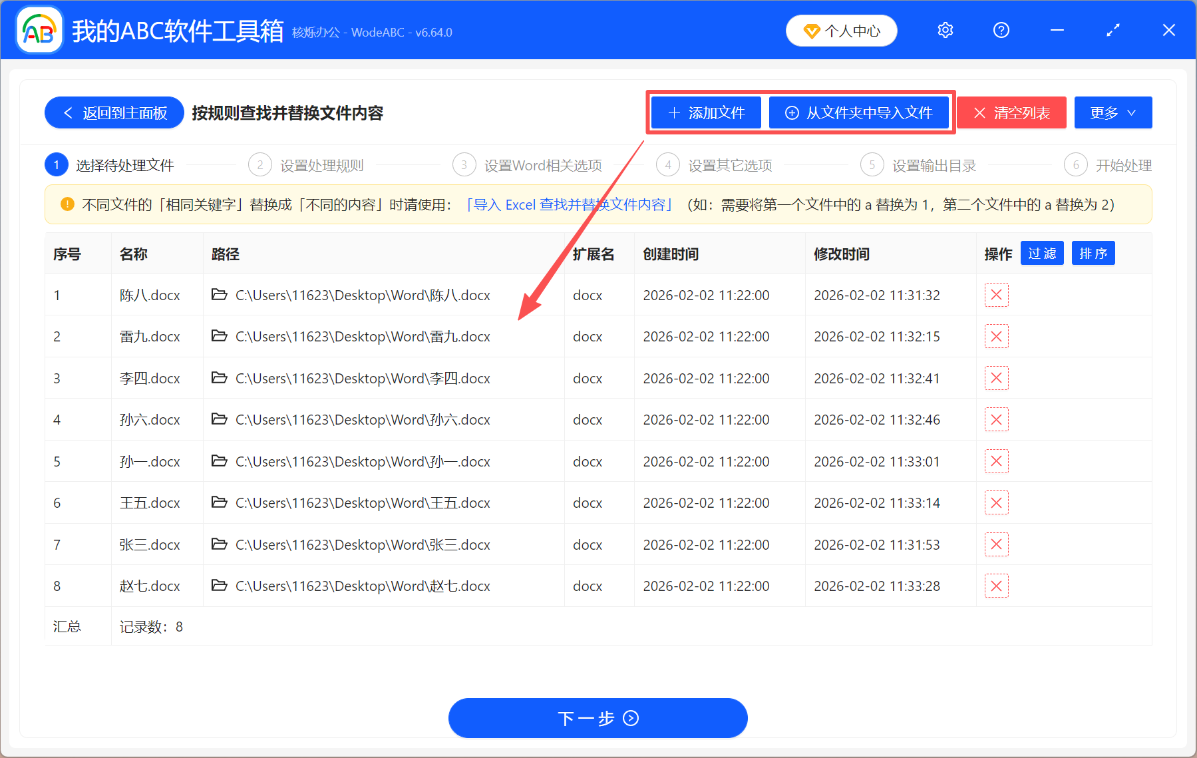Open the settings gear icon
The width and height of the screenshot is (1197, 758).
point(944,30)
